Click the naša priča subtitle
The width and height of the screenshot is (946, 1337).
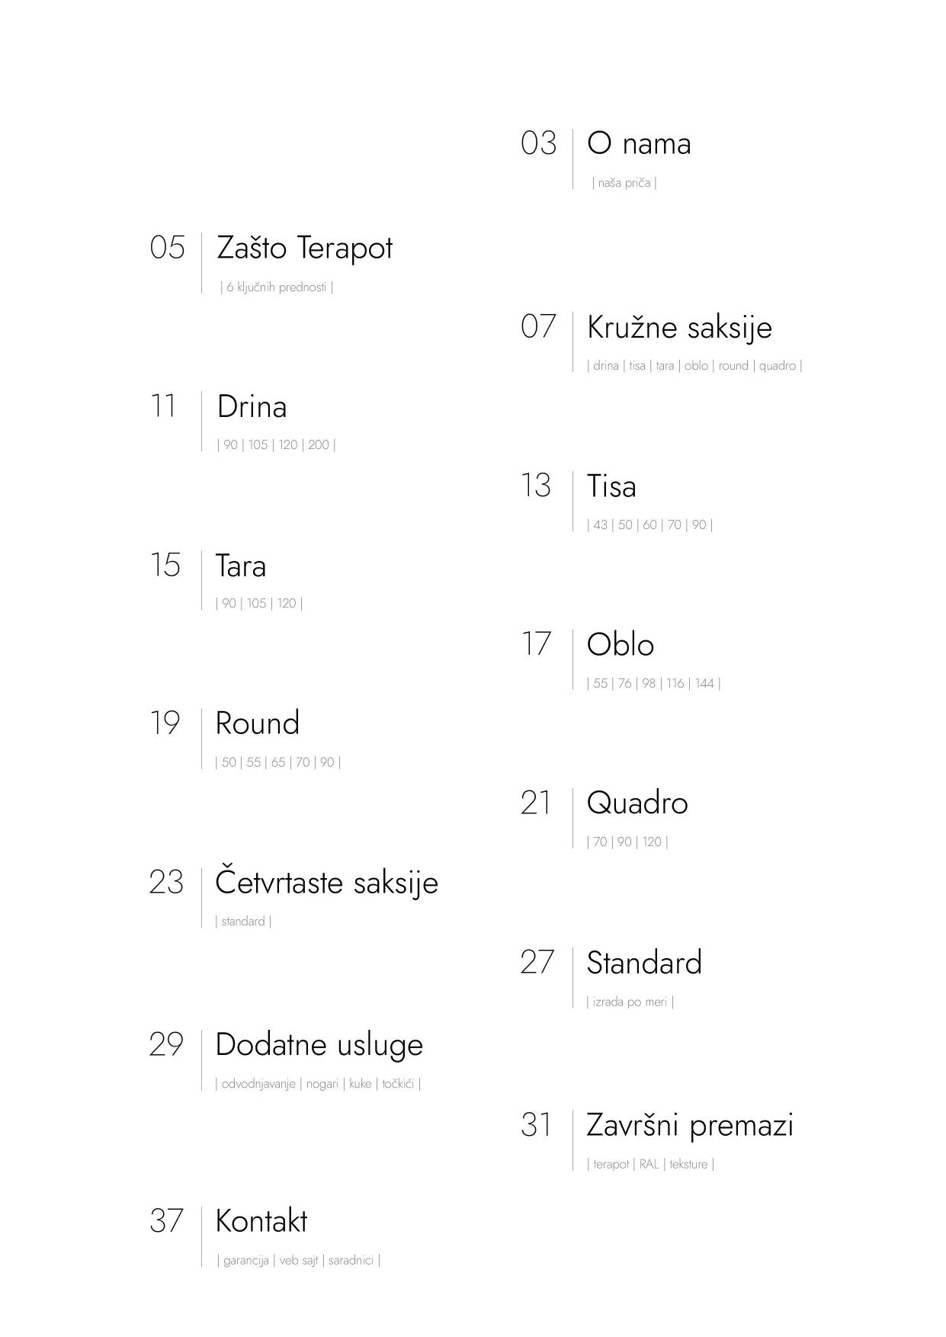[x=624, y=183]
